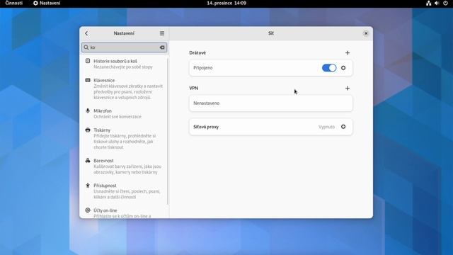Clear the search field text

pos(162,47)
